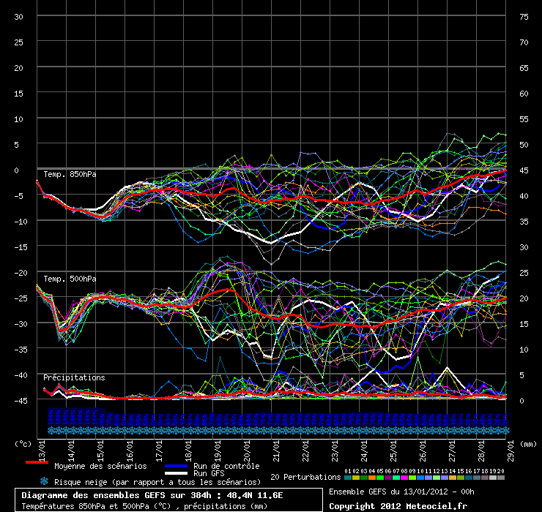This screenshot has height=512, width=542.
Task: Select perturbation 15 olive green swatch
Action: coord(461,478)
